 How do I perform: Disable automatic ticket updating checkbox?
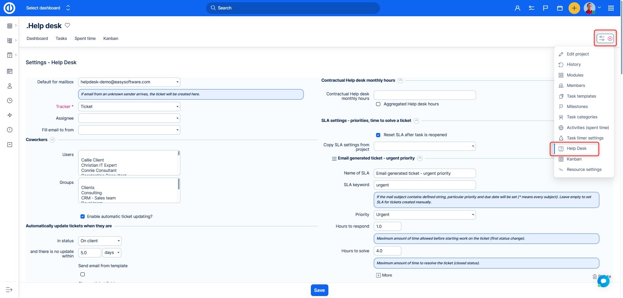[82, 216]
